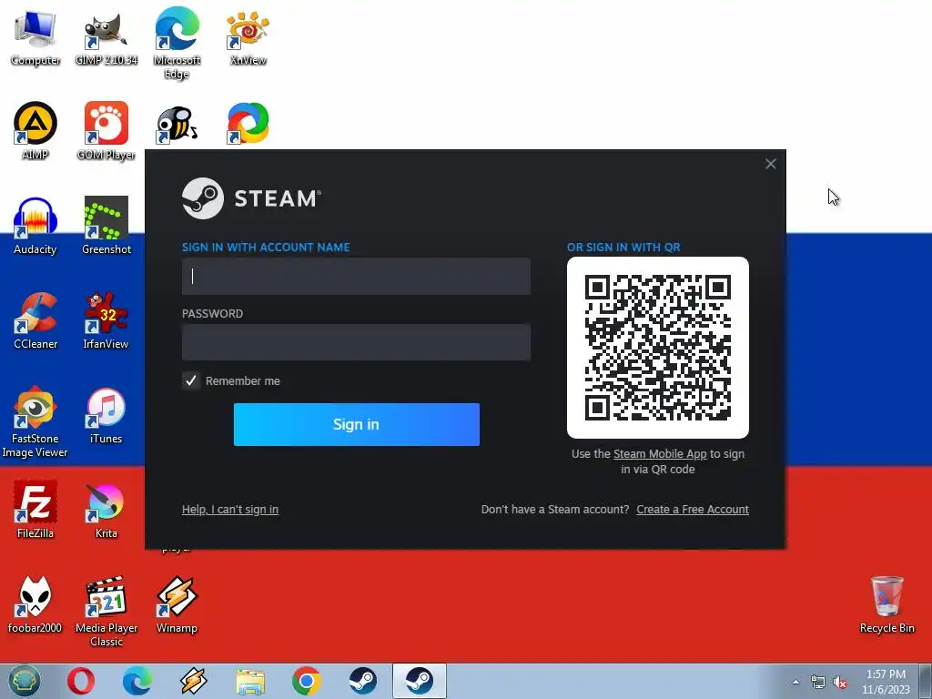Open the Windows Start orb

(x=25, y=681)
